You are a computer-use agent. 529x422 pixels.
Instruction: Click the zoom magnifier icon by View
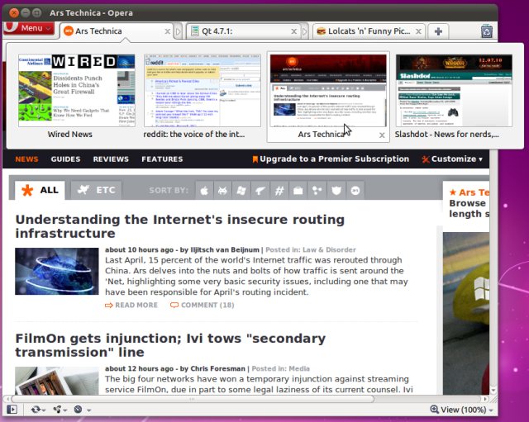pos(435,410)
